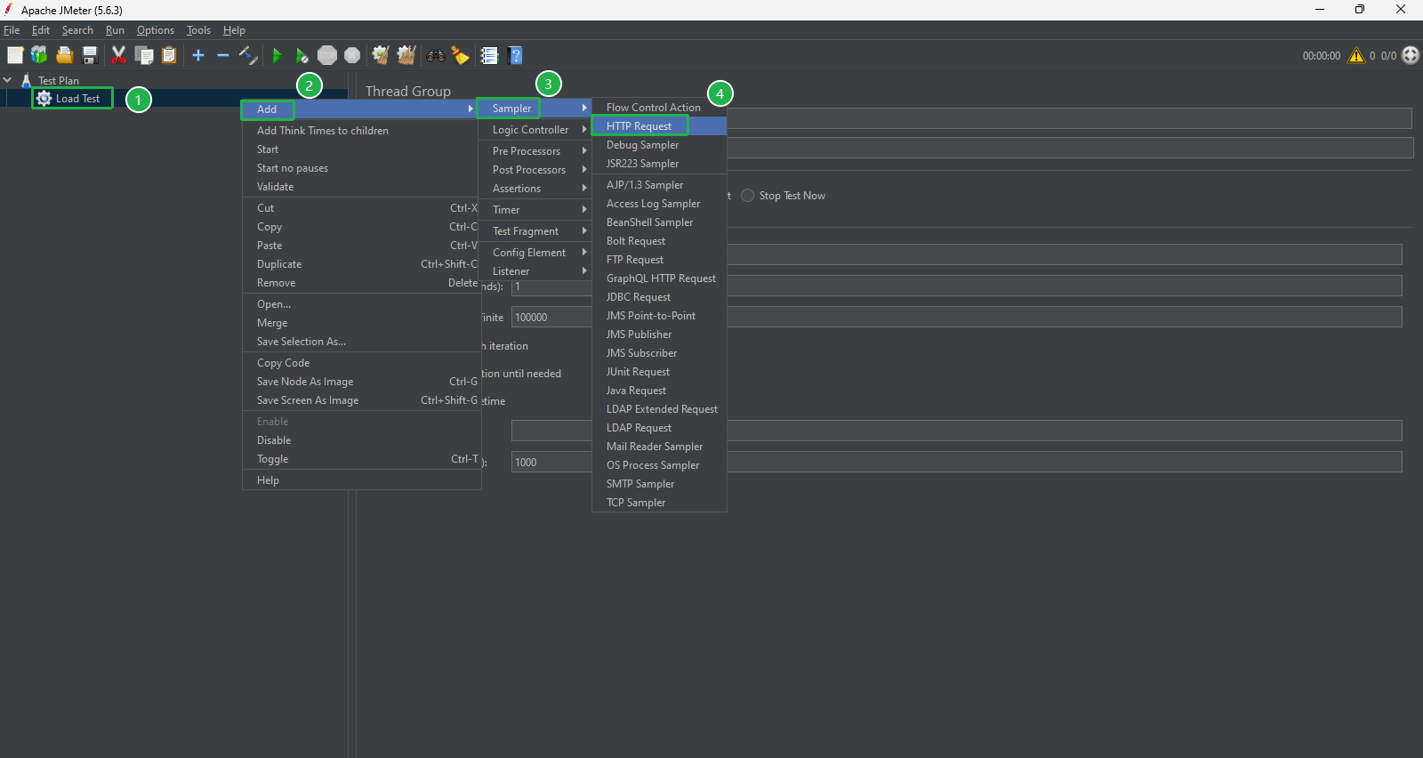This screenshot has height=758, width=1423.
Task: Open the Templates toolbar icon
Action: [x=39, y=55]
